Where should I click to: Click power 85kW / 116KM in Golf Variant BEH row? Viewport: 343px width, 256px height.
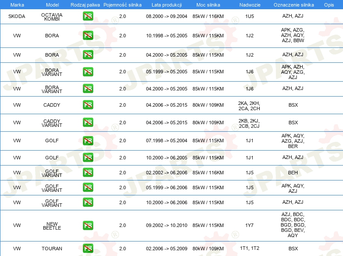click(208, 173)
